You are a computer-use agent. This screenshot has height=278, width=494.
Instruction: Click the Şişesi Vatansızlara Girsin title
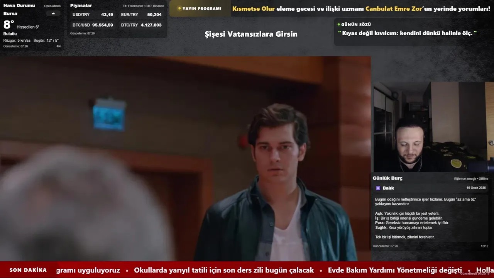click(x=251, y=34)
